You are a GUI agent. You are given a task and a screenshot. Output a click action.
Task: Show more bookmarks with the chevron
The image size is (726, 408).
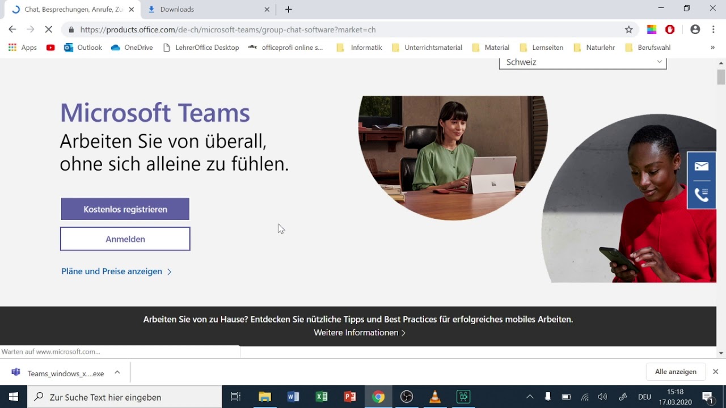pos(712,48)
